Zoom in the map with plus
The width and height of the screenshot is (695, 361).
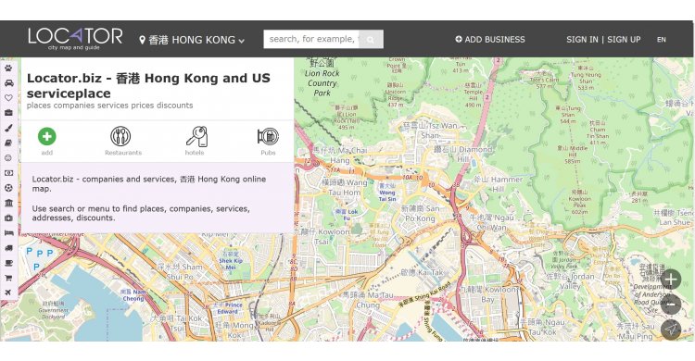(671, 280)
